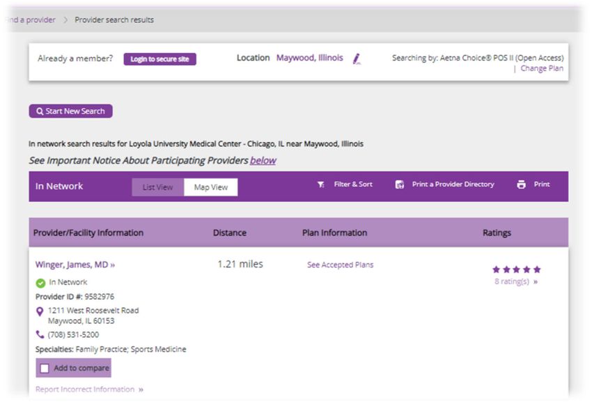
Task: Click the 1.21 miles distance value
Action: click(240, 264)
